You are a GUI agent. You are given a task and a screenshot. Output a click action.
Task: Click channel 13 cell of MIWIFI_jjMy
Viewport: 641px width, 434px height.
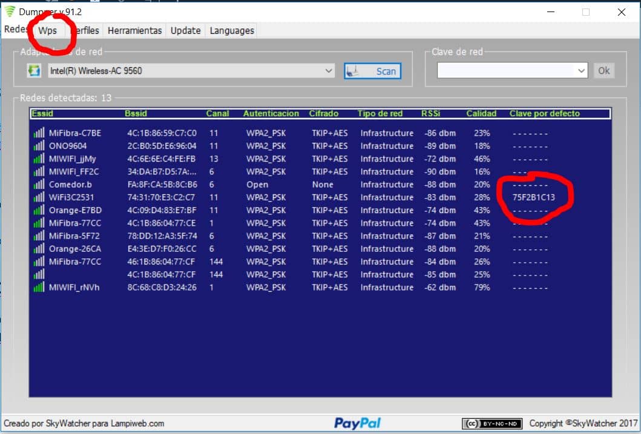214,159
